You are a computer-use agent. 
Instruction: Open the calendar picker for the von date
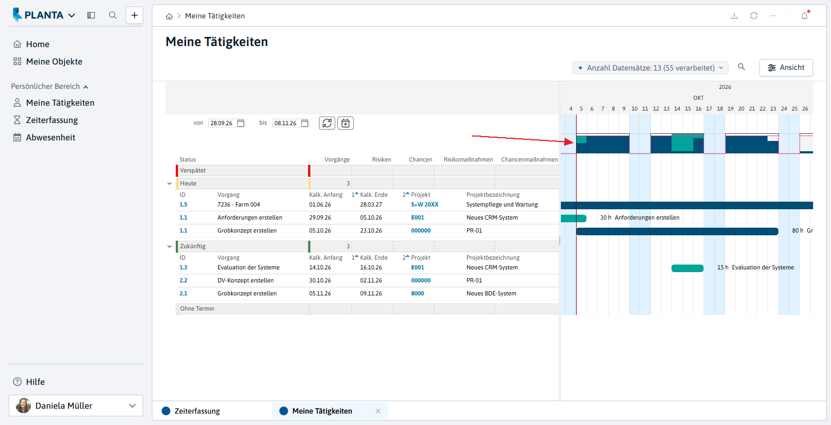pyautogui.click(x=241, y=123)
